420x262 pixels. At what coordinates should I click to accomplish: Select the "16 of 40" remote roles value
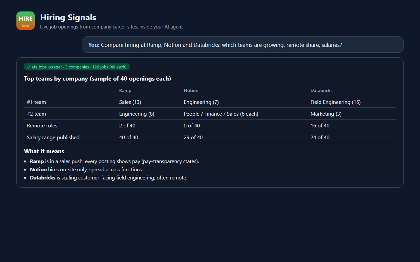pos(320,126)
